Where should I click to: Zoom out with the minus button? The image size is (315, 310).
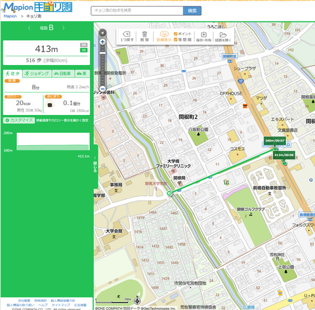(x=102, y=89)
